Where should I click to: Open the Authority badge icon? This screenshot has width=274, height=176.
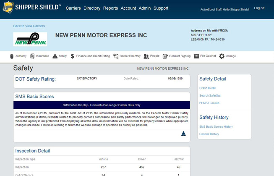click(x=12, y=56)
